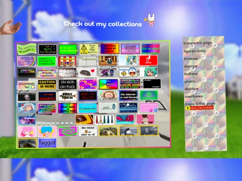Select the green wiggly 'This stamp is wiggly' stamp
Viewport: 242px width, 181px height.
(27, 49)
